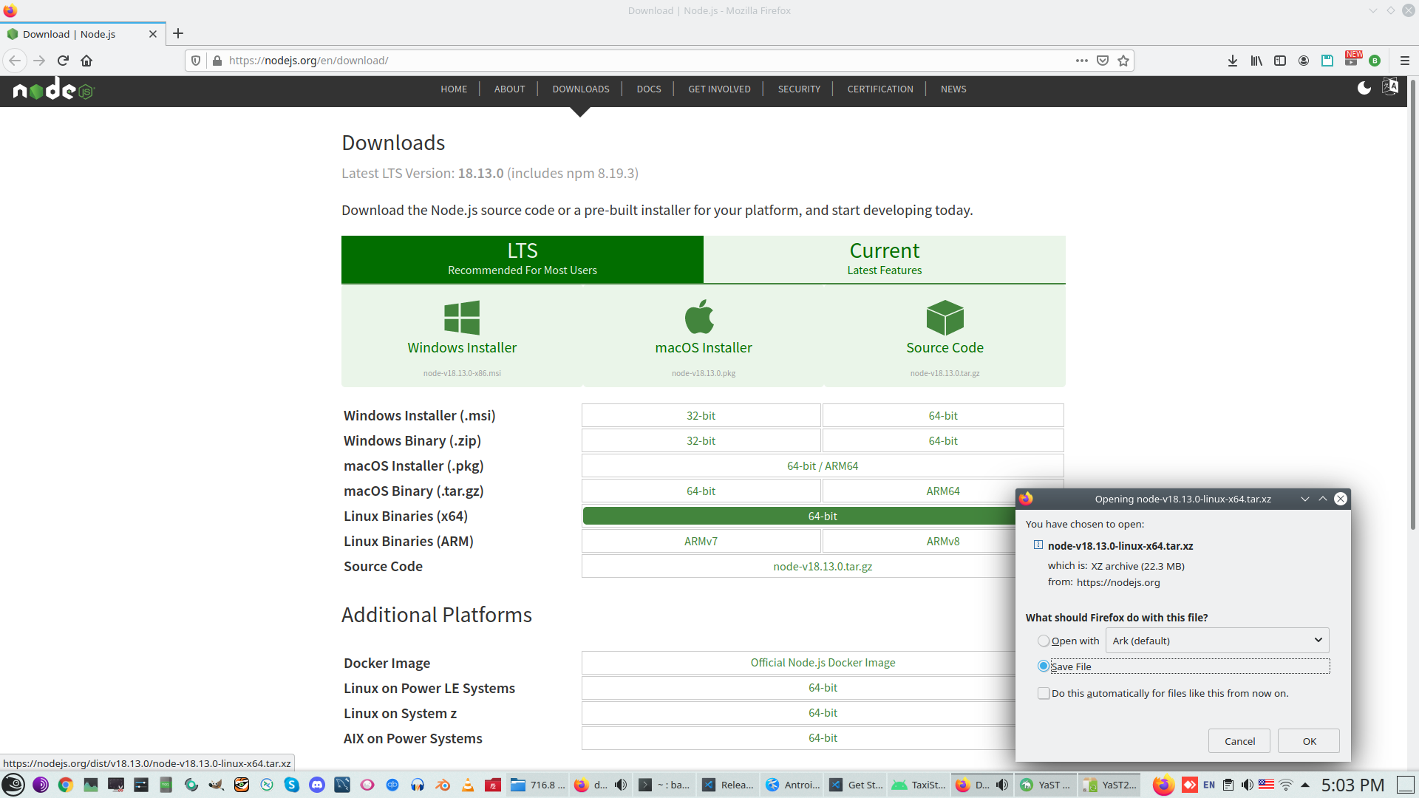Viewport: 1419px width, 798px height.
Task: Open page actions three-dots menu
Action: coord(1081,61)
